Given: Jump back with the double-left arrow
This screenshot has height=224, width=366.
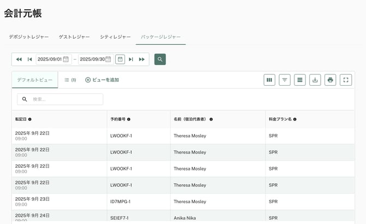Looking at the screenshot, I should (x=19, y=59).
